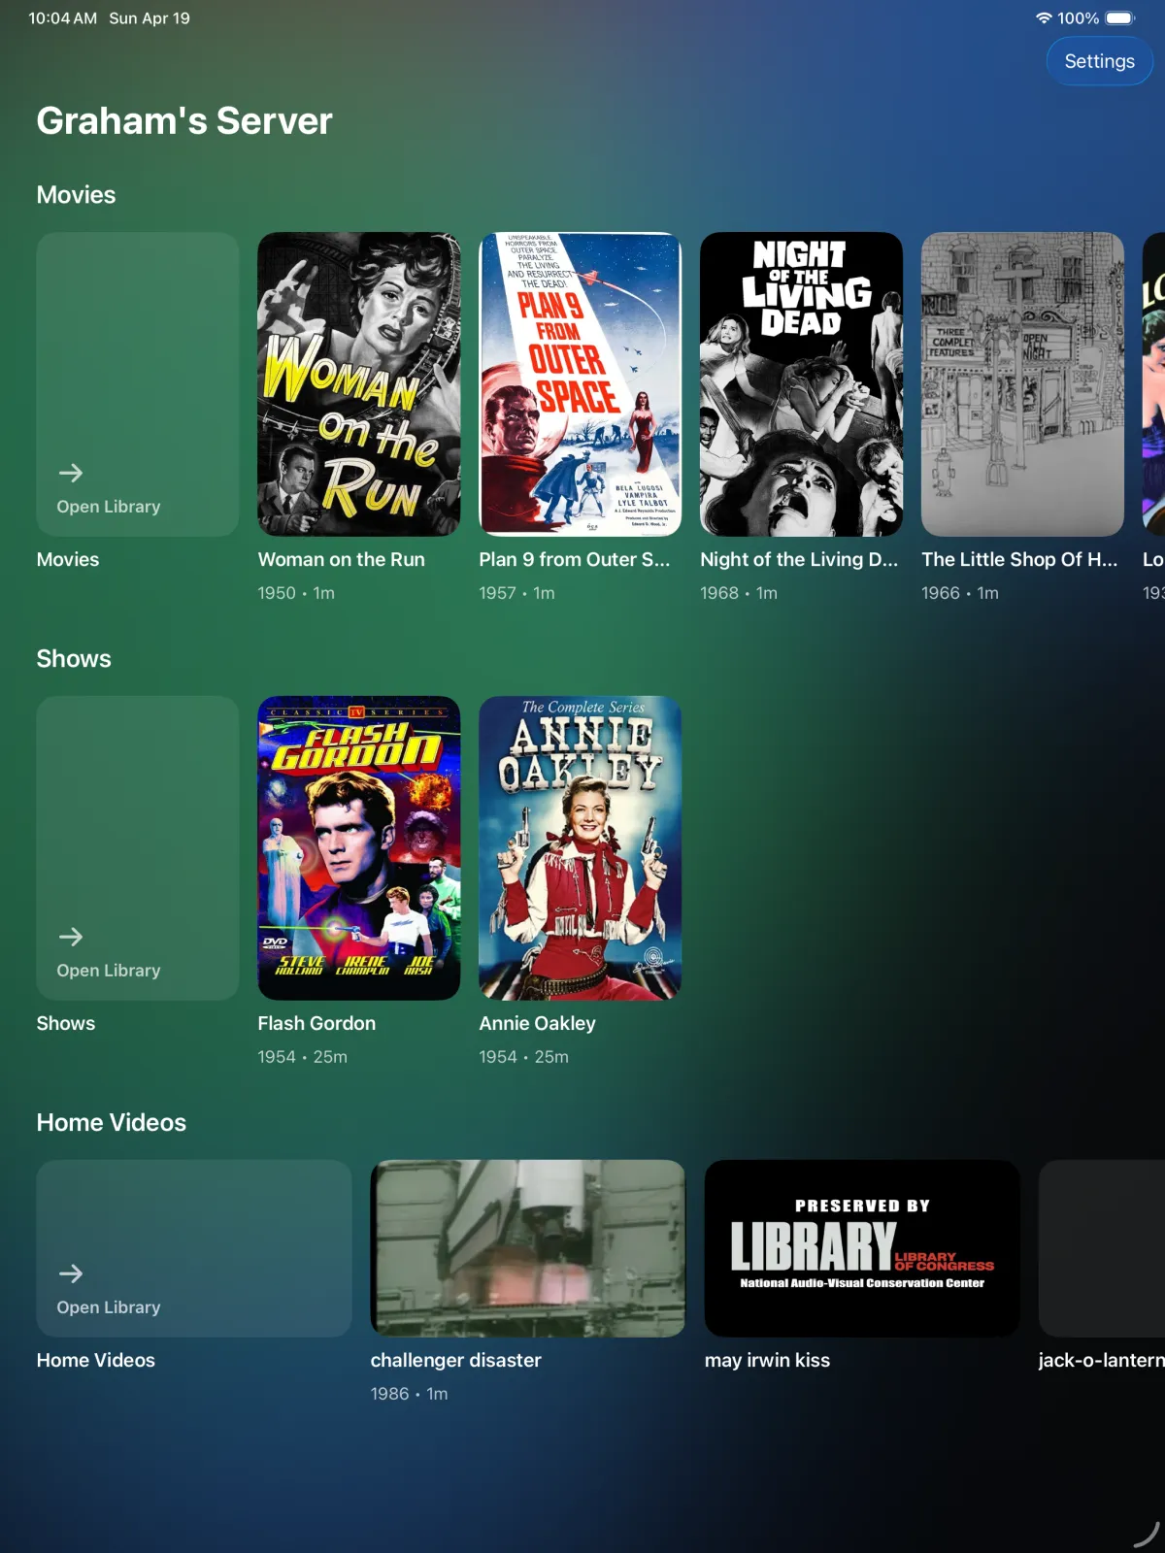Click The Little Shop Of H... title
The height and width of the screenshot is (1553, 1165).
1020,560
